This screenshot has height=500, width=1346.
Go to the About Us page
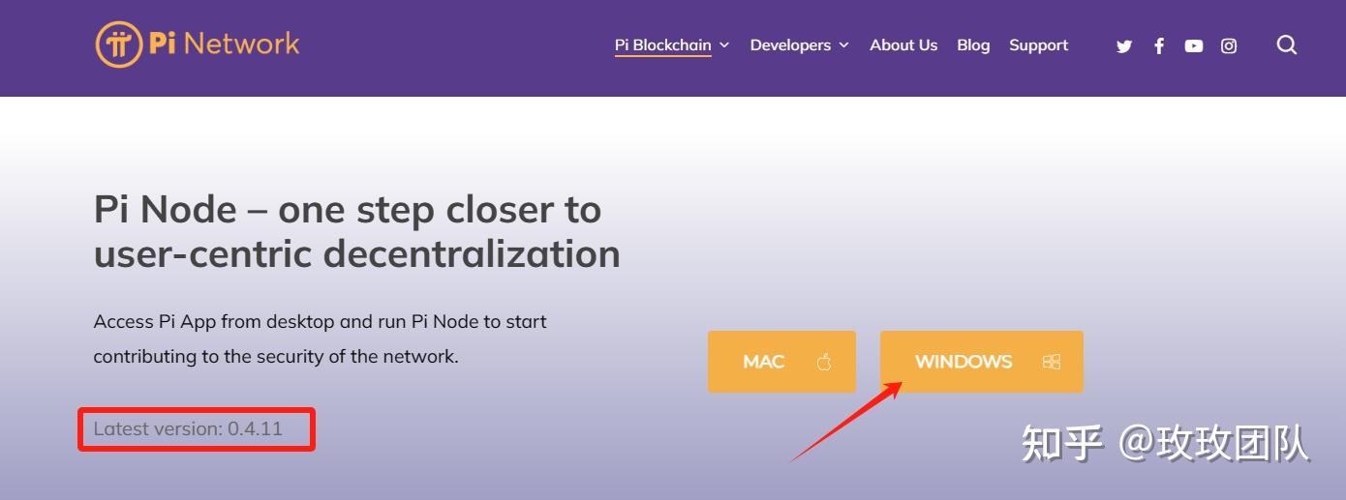(903, 45)
